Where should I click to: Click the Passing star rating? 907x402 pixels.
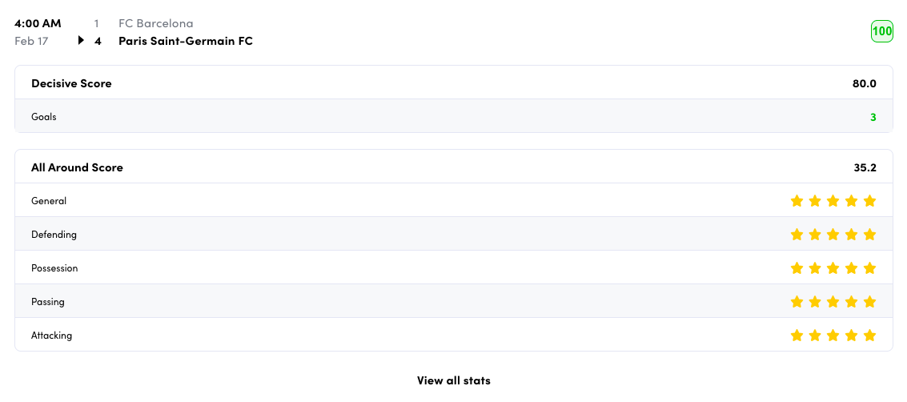pos(833,302)
